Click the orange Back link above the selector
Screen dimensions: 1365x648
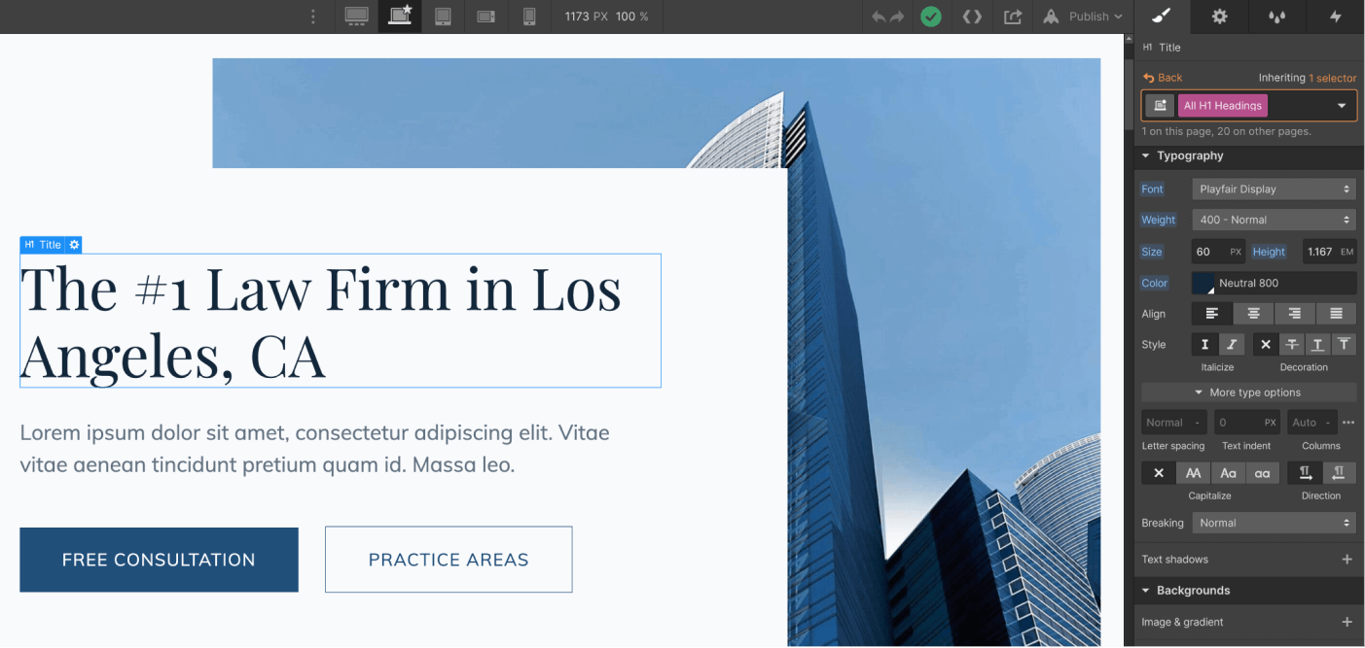click(1165, 77)
